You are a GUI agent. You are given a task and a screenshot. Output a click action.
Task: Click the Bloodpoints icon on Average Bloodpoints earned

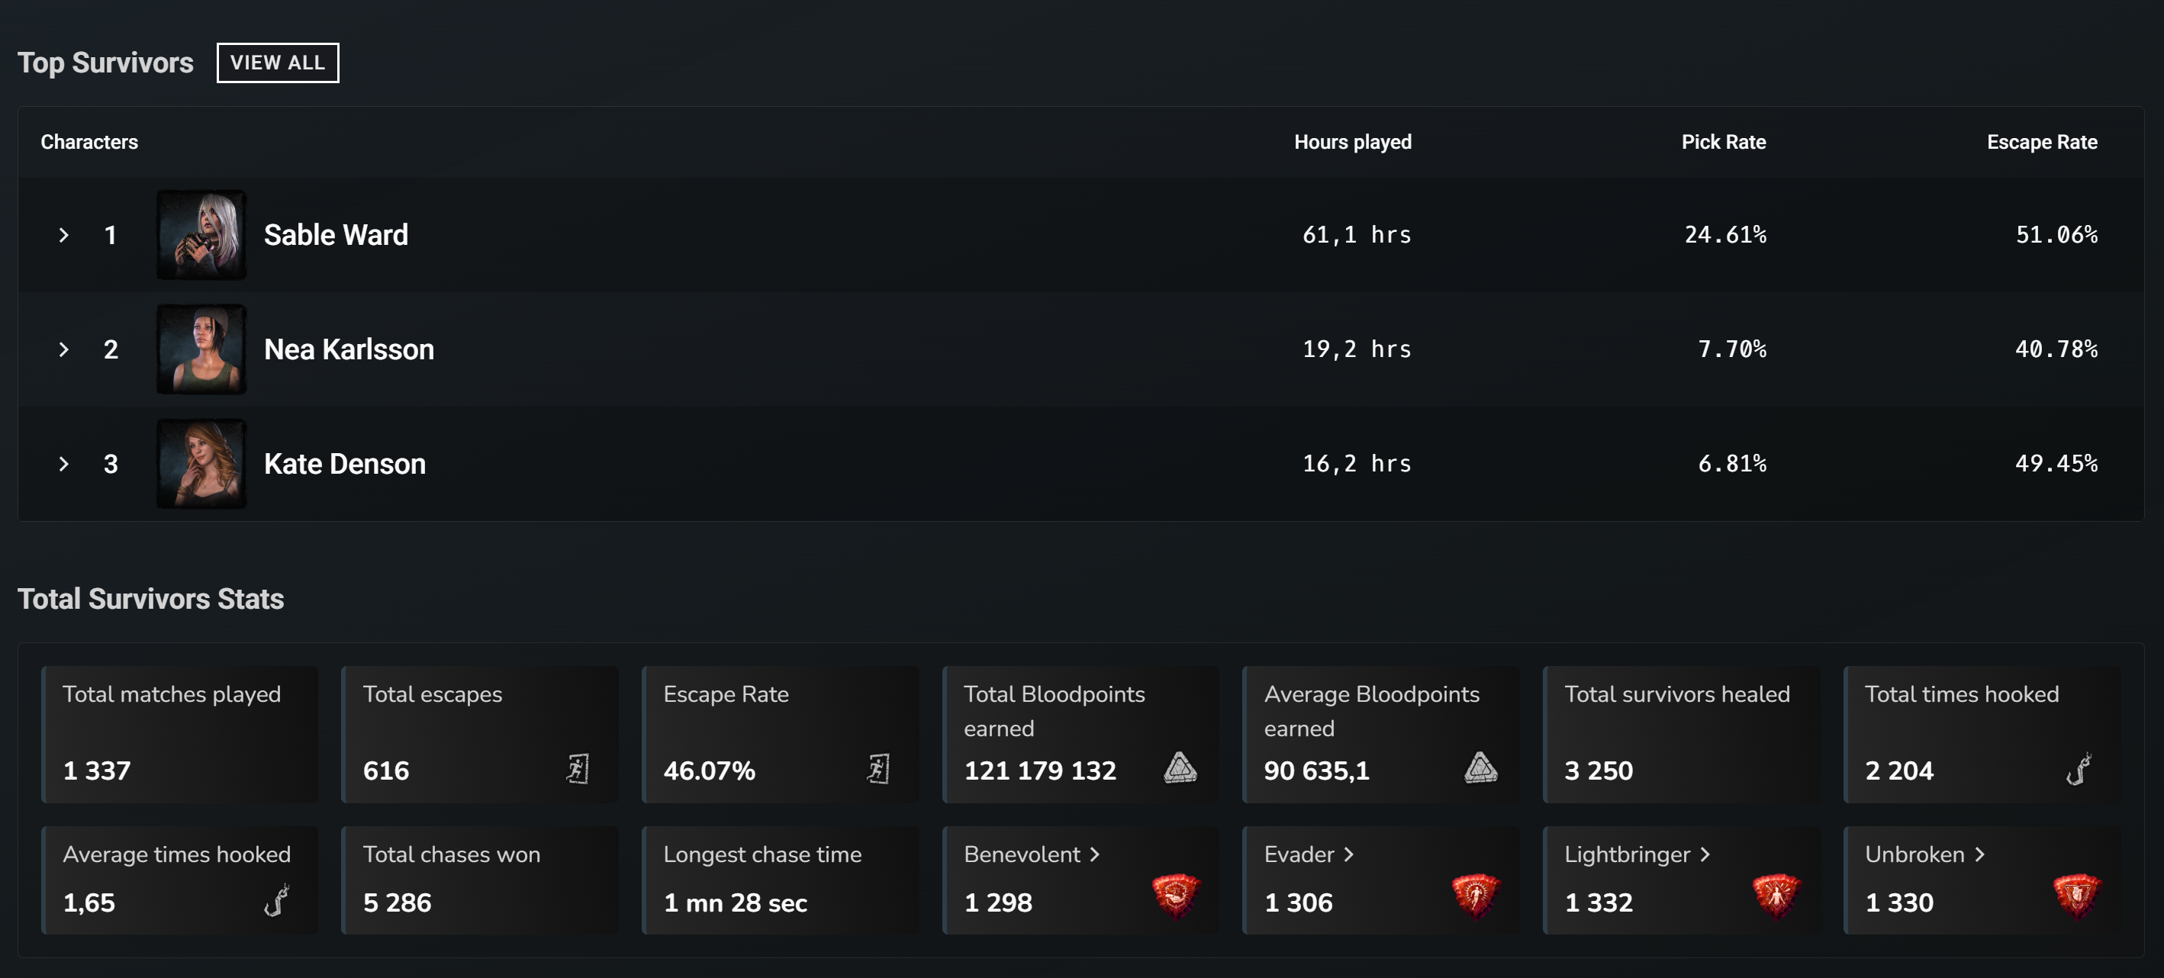(1482, 768)
